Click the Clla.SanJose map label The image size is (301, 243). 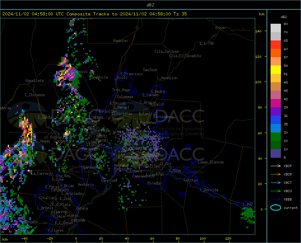pos(167,51)
